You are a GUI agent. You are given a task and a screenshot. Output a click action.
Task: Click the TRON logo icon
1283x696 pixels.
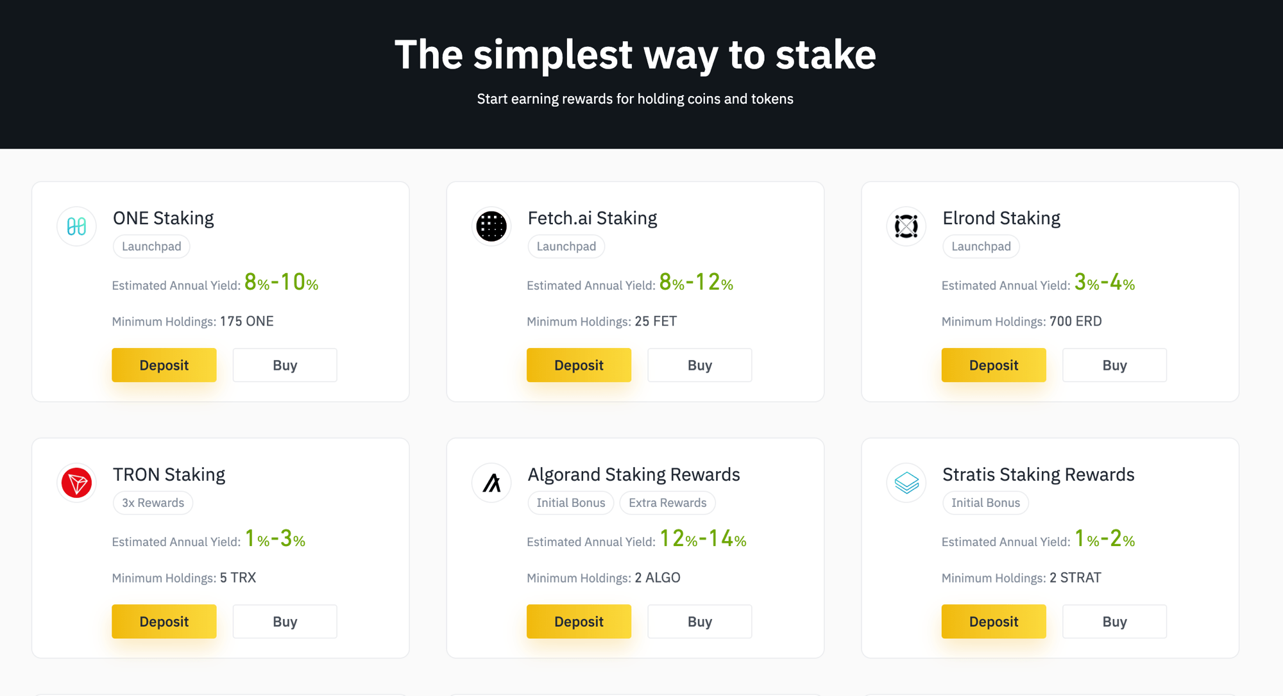76,483
